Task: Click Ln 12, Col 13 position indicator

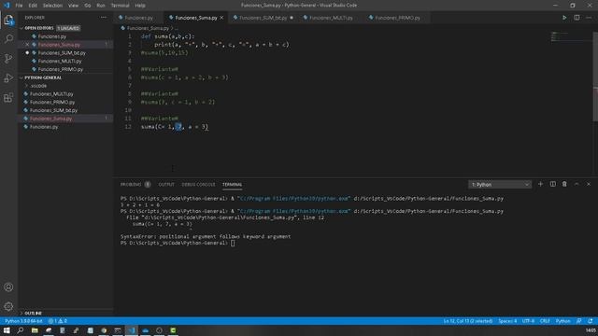Action: pos(468,321)
